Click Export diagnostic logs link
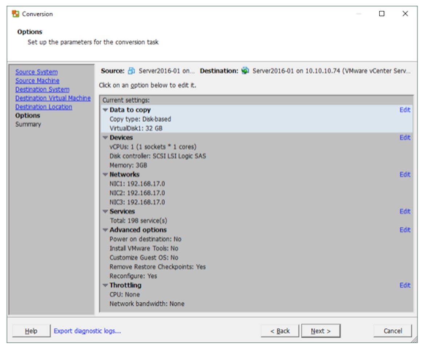436x354 pixels. pyautogui.click(x=87, y=331)
